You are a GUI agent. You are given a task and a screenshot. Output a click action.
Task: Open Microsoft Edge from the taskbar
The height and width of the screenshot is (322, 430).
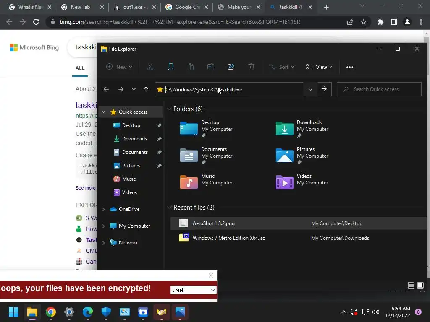(88, 312)
